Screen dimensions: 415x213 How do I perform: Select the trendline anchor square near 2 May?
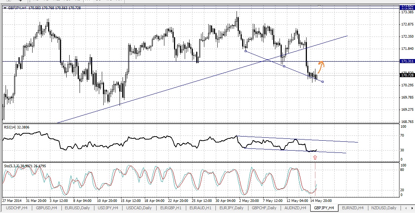[245, 51]
